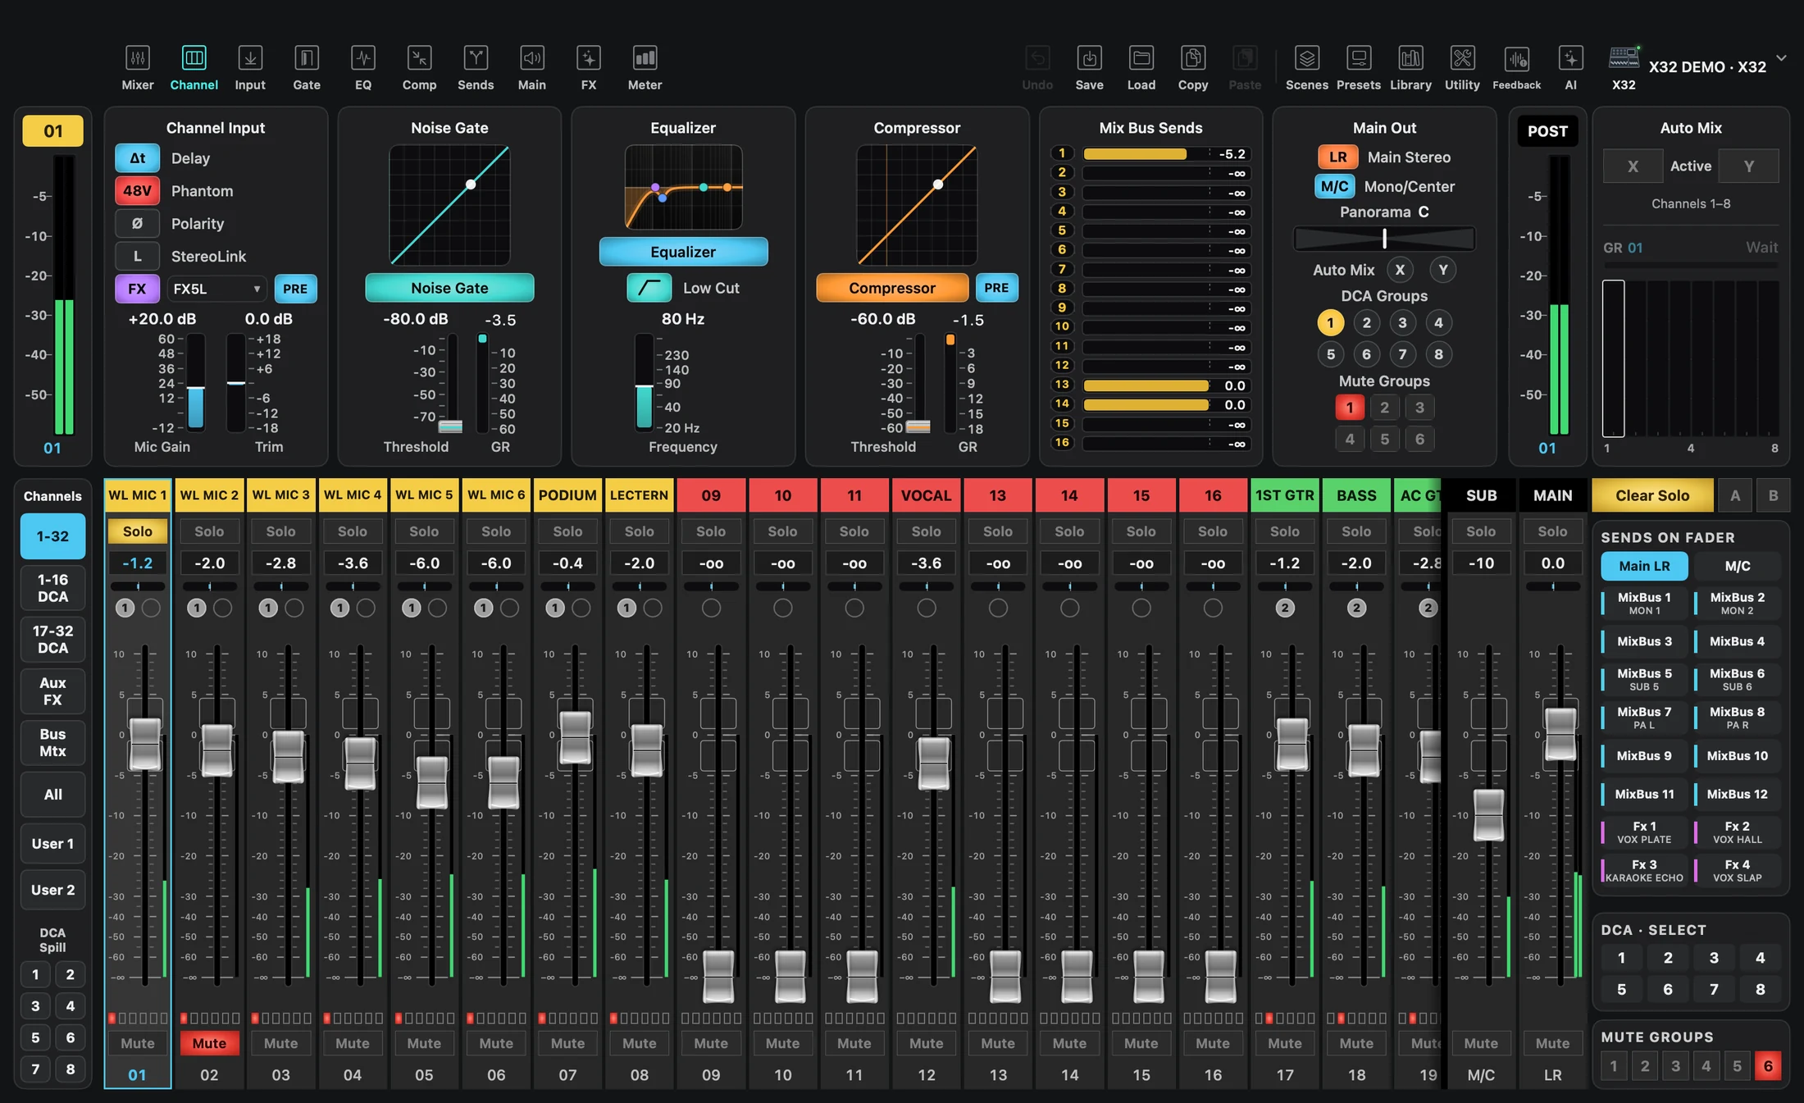The height and width of the screenshot is (1103, 1804).
Task: Open the Gate toolbar icon
Action: point(307,67)
